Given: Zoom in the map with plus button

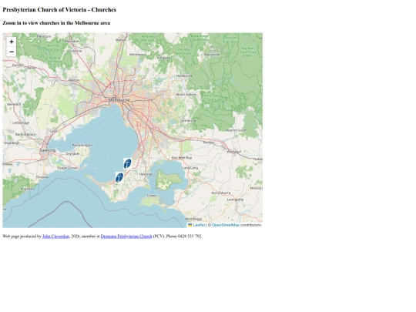Looking at the screenshot, I should (x=12, y=42).
